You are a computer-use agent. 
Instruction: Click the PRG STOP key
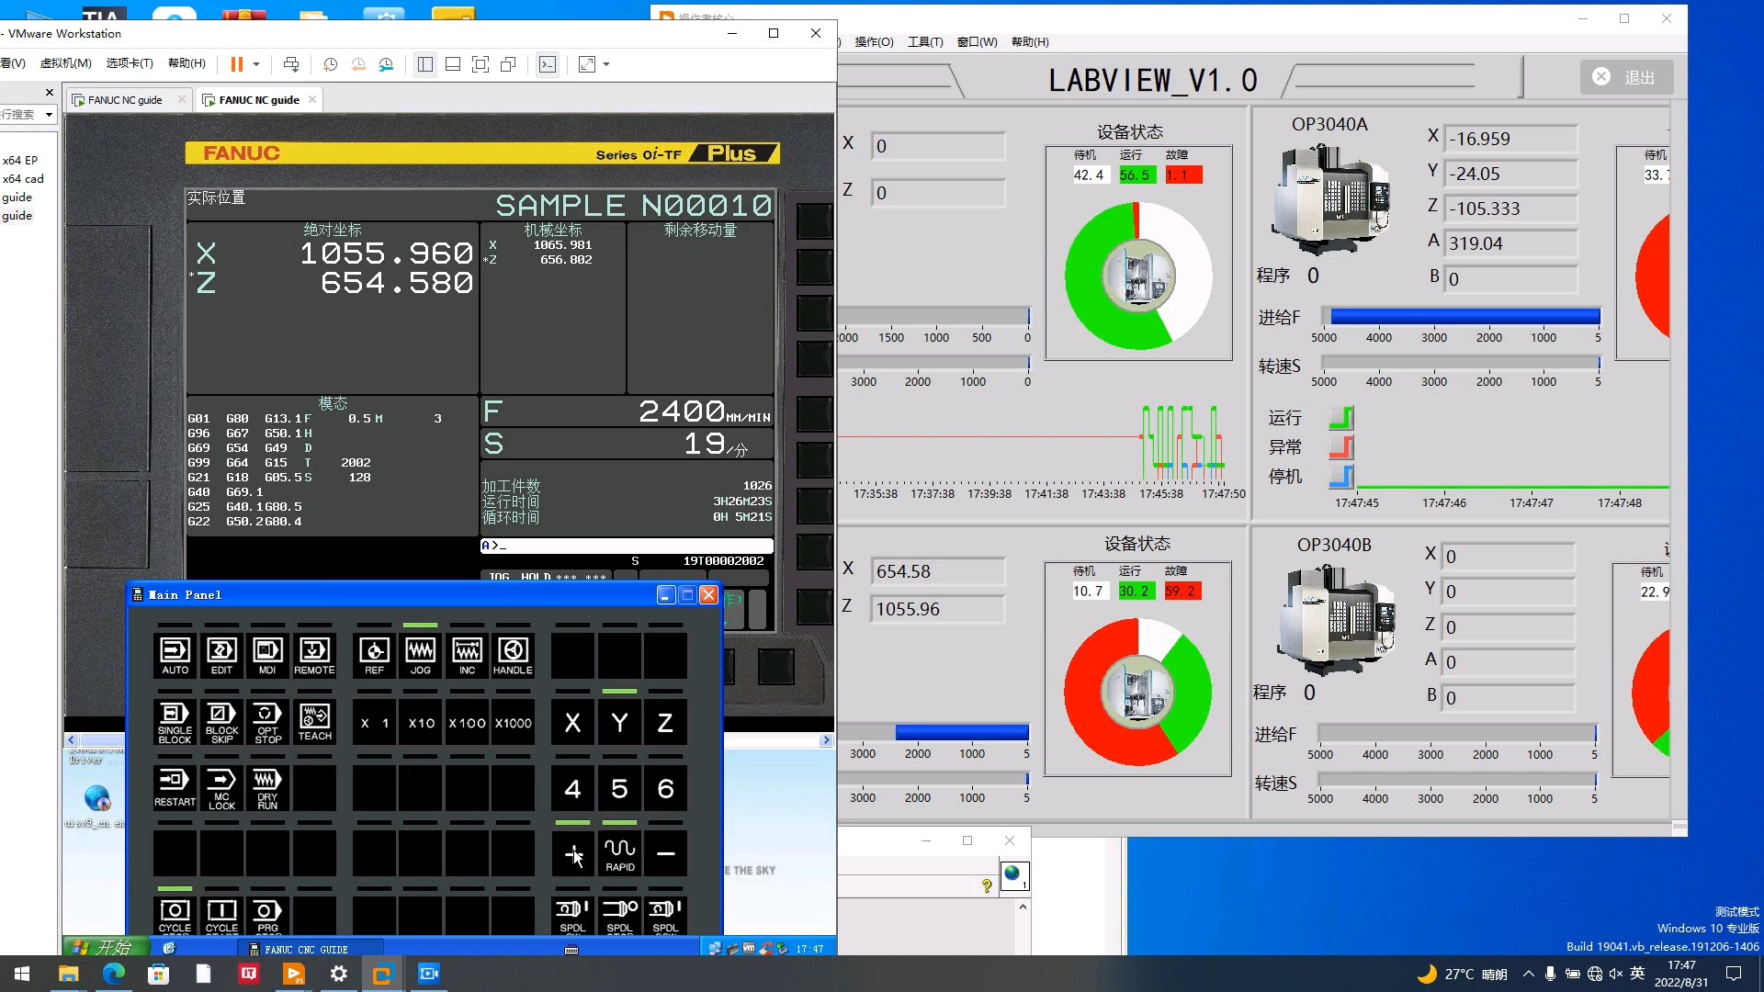[267, 916]
